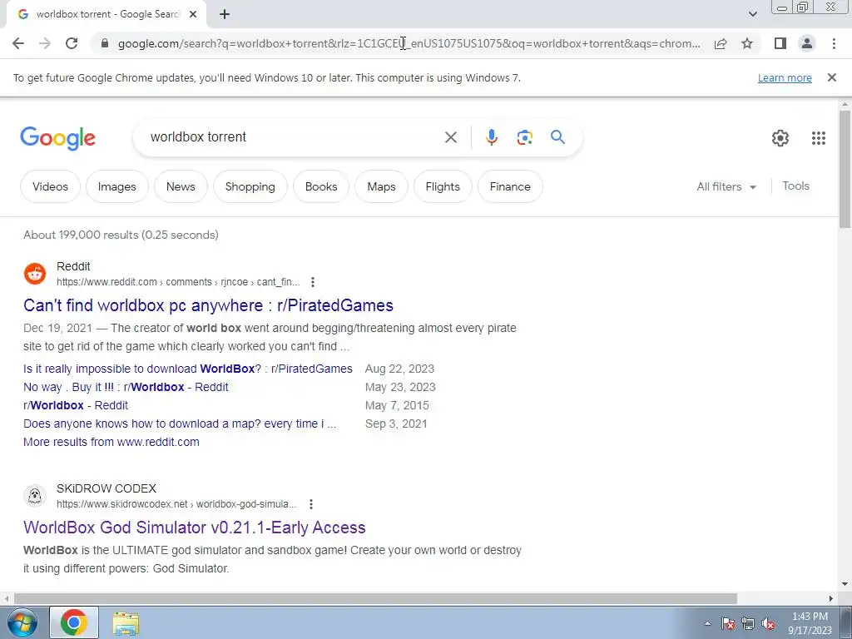Select the Books filter chip
852x639 pixels.
click(321, 186)
